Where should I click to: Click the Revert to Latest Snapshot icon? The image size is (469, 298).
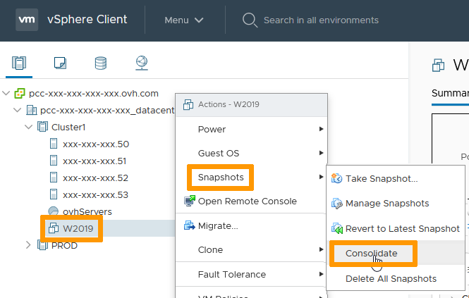click(x=336, y=229)
